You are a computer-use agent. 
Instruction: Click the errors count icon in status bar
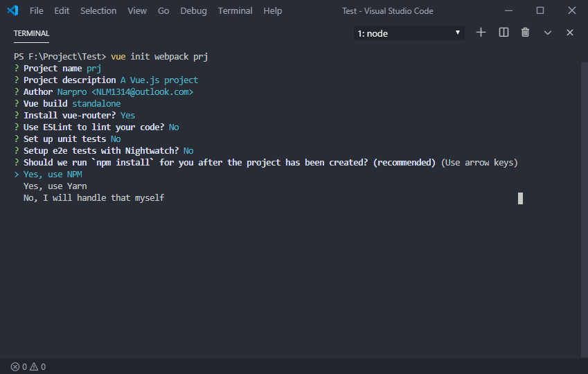tap(15, 366)
